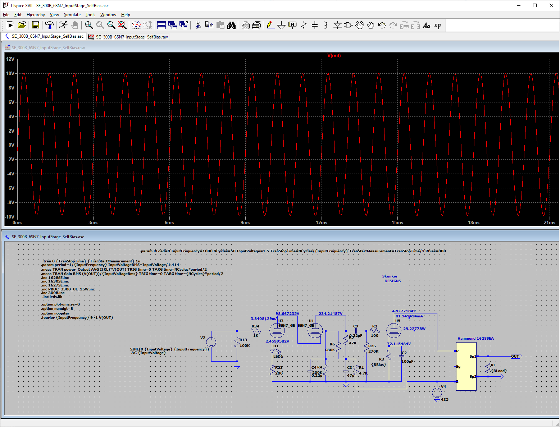The width and height of the screenshot is (560, 427).
Task: Open a file with the folder icon
Action: (22, 25)
